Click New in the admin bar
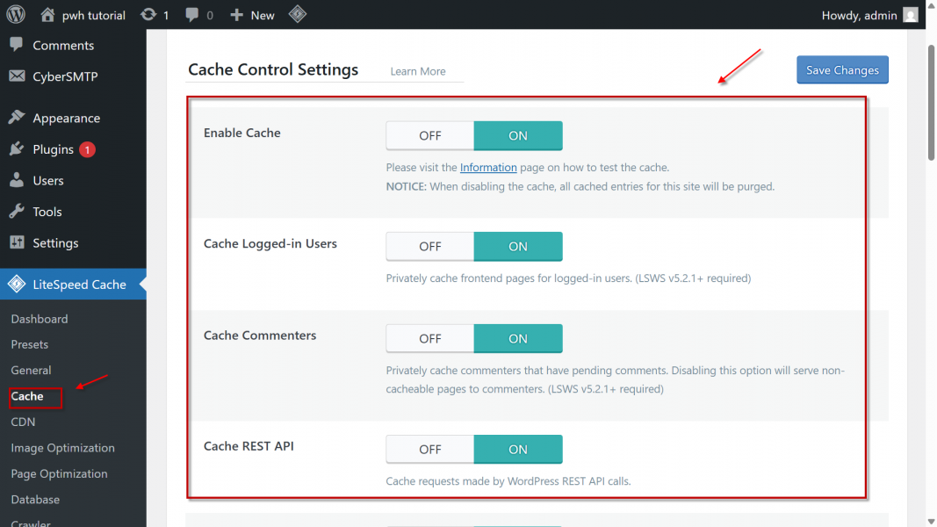 click(263, 15)
